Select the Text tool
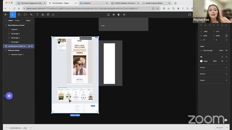 37,14
